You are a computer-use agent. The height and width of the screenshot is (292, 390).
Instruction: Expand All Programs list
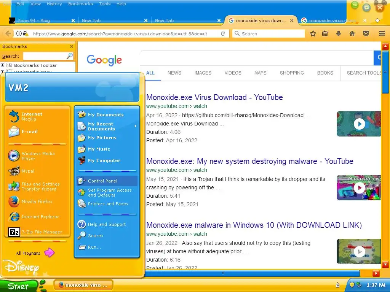(x=35, y=253)
